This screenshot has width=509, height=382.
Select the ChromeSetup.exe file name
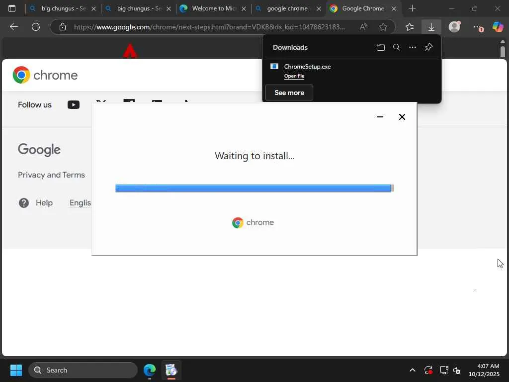point(307,67)
